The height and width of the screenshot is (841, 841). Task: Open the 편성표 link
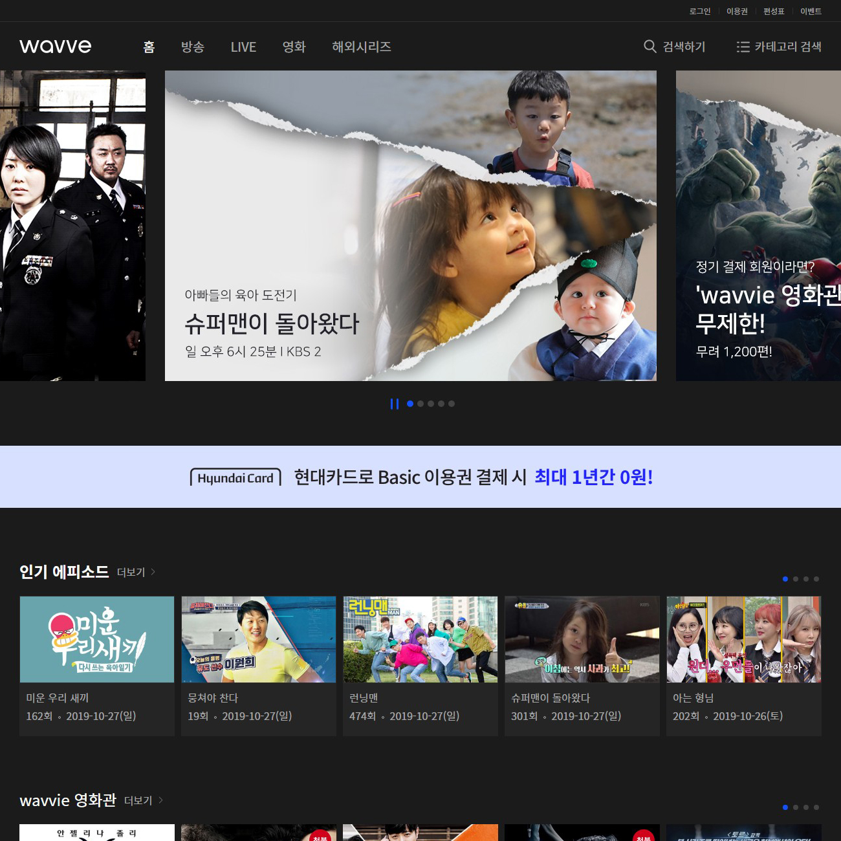click(773, 11)
